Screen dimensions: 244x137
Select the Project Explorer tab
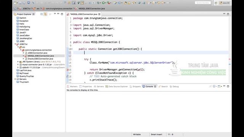(x=24, y=14)
